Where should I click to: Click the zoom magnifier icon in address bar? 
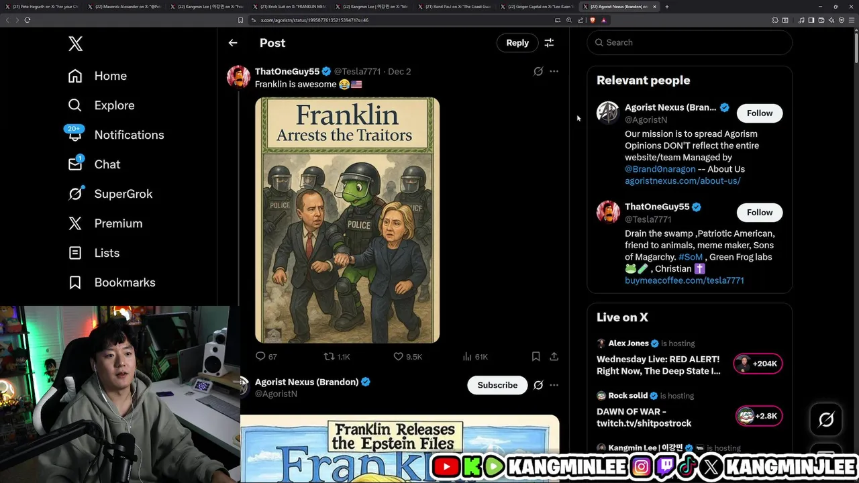click(569, 20)
